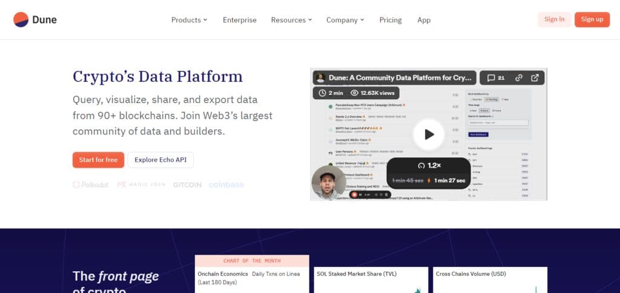
Task: Play the Dune community video
Action: (x=429, y=134)
